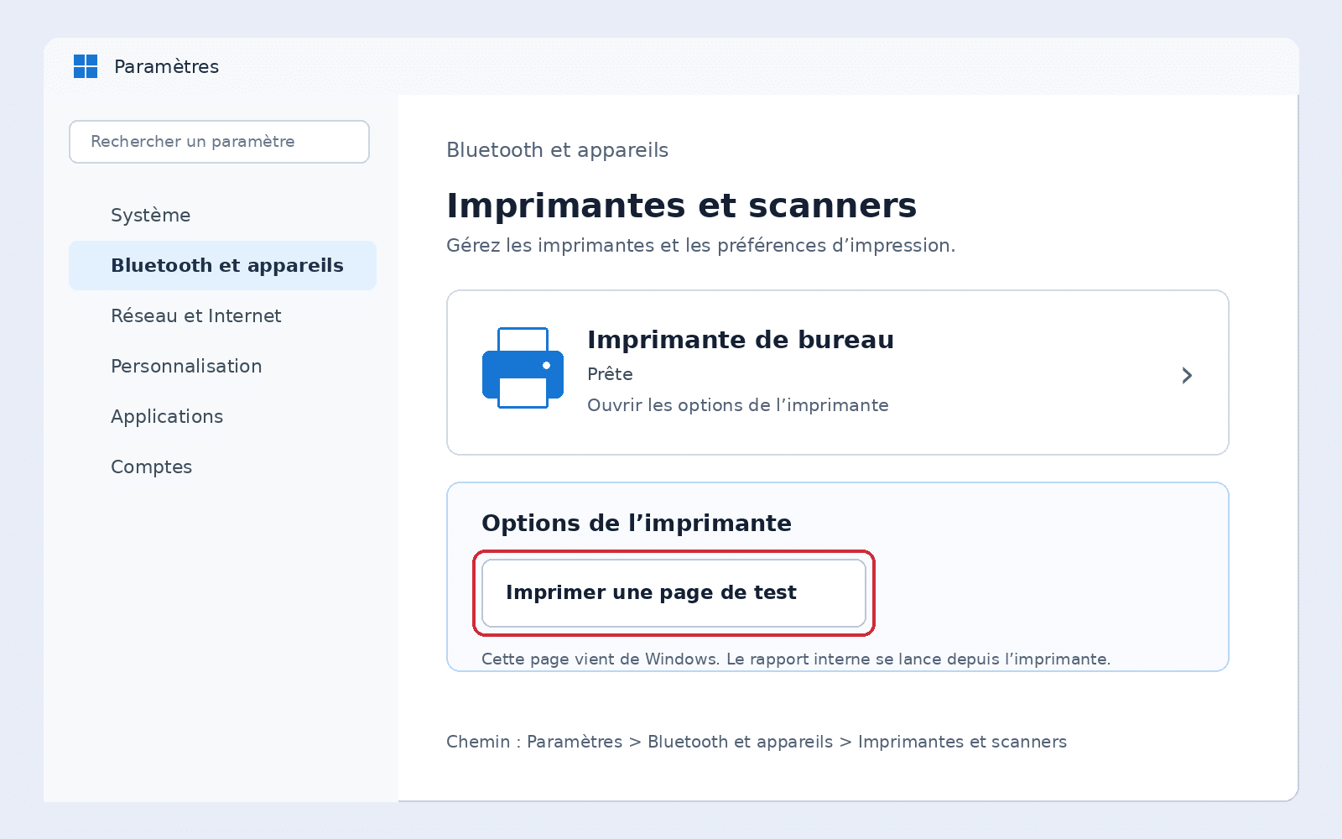Click the Bluetooth et appareils breadcrumb heading
Screen dimensions: 1342x839
[557, 150]
